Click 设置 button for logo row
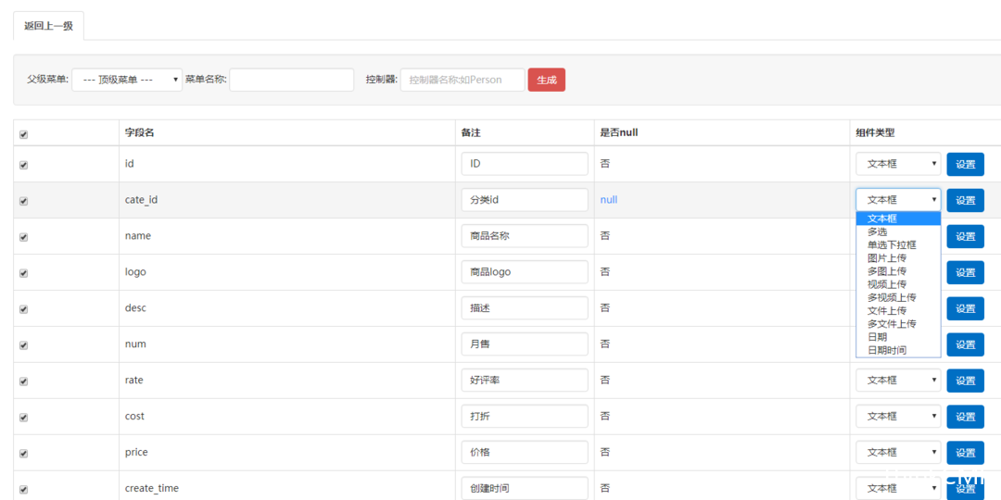This screenshot has height=500, width=1001. coord(965,272)
